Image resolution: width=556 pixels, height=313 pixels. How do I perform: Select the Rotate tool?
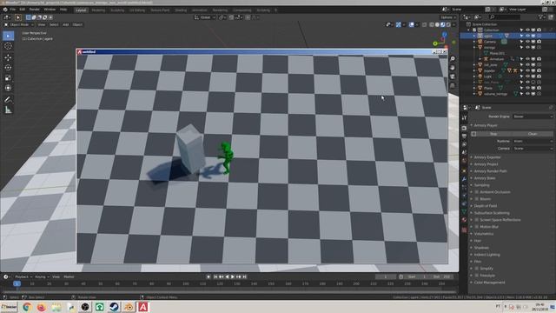point(8,68)
